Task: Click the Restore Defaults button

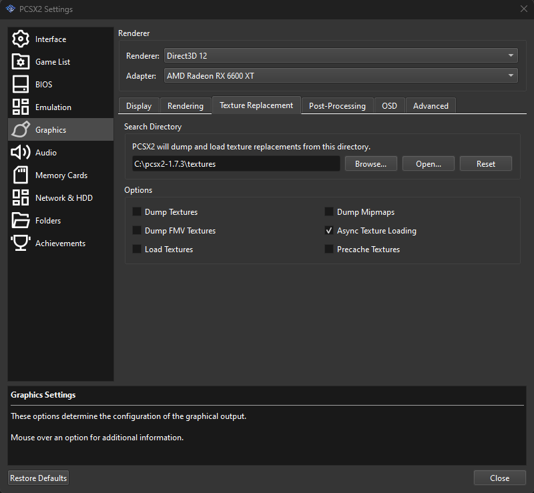Action: 39,478
